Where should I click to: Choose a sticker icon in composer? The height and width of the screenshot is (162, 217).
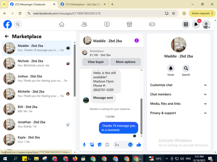[100, 145]
